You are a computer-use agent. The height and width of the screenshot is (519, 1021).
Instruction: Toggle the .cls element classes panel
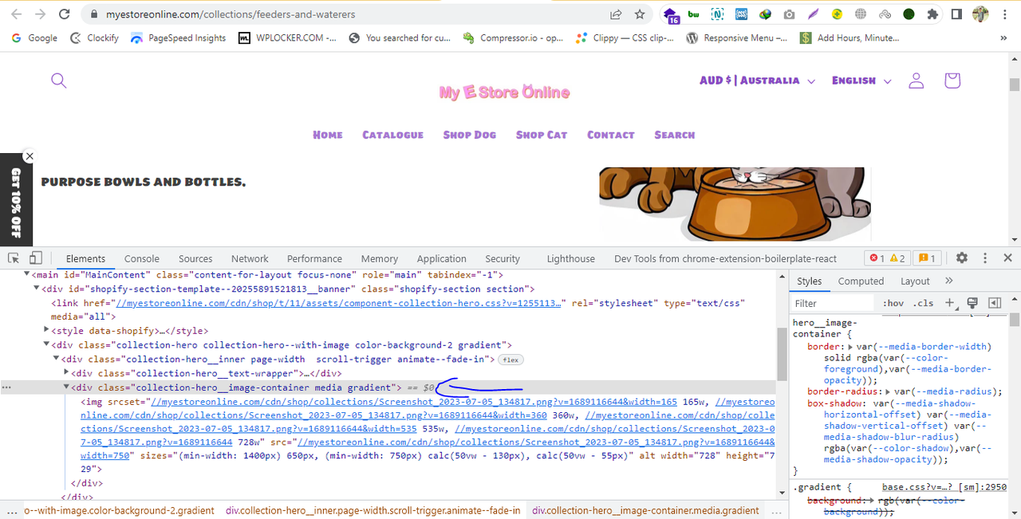[x=924, y=303]
